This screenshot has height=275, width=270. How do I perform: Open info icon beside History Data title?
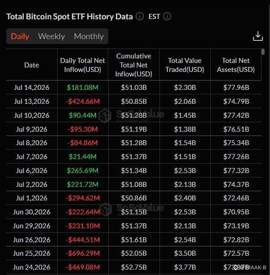140,17
